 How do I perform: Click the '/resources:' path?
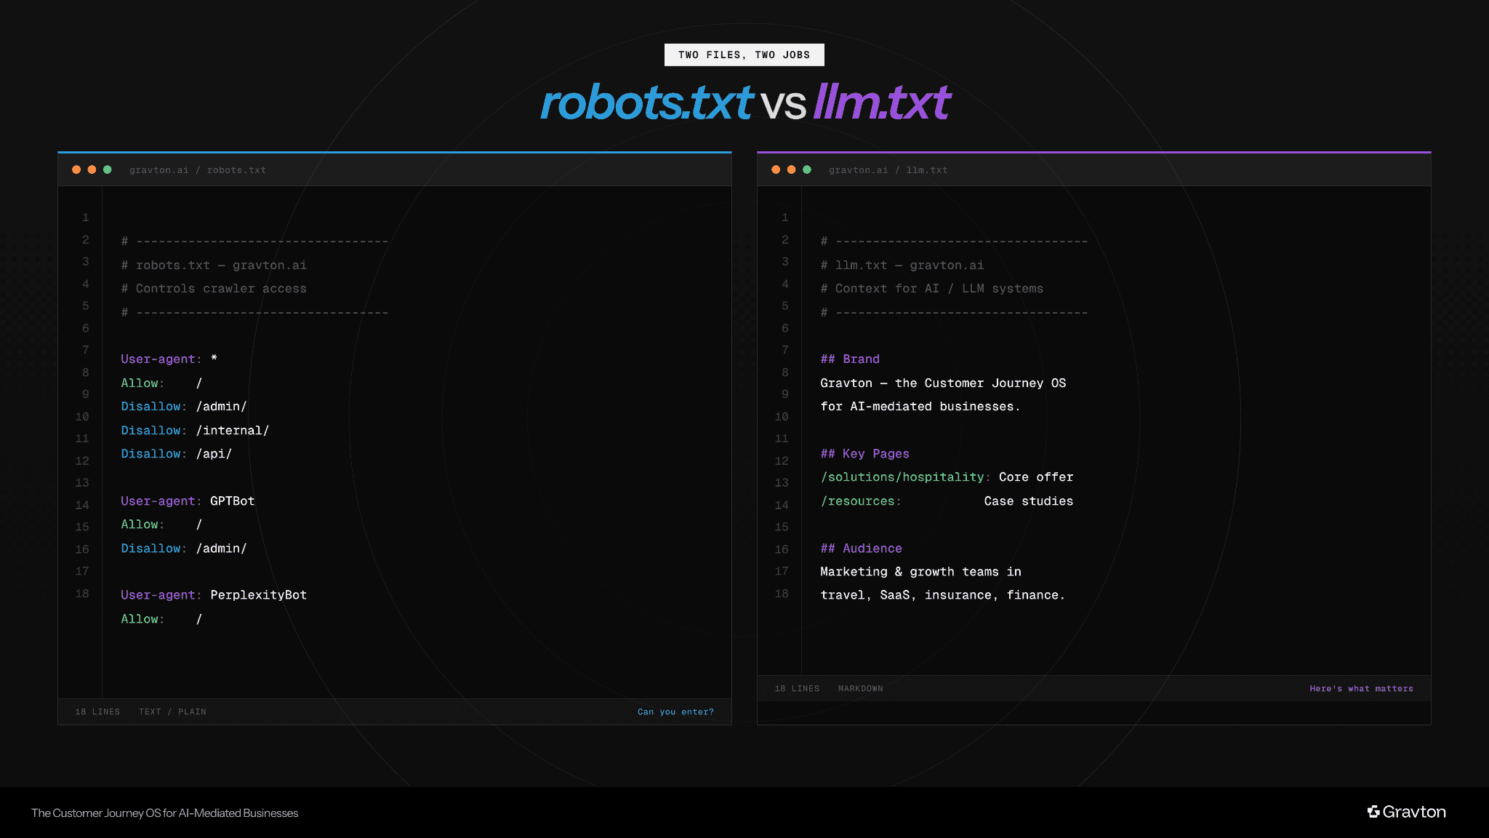click(861, 501)
